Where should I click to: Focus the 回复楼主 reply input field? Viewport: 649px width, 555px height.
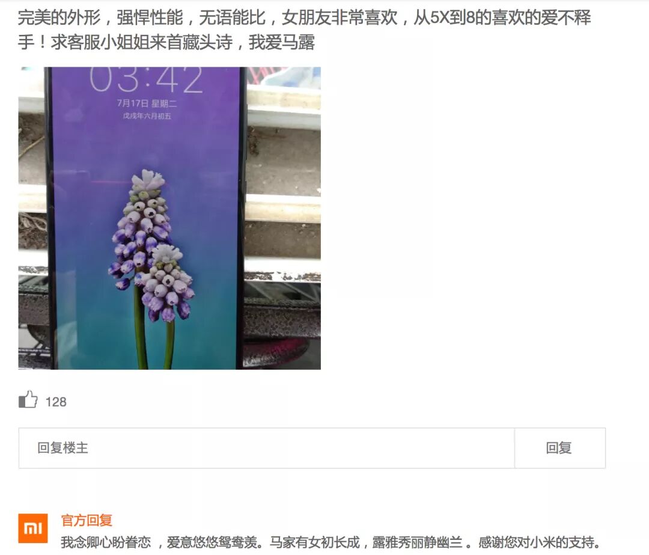267,448
